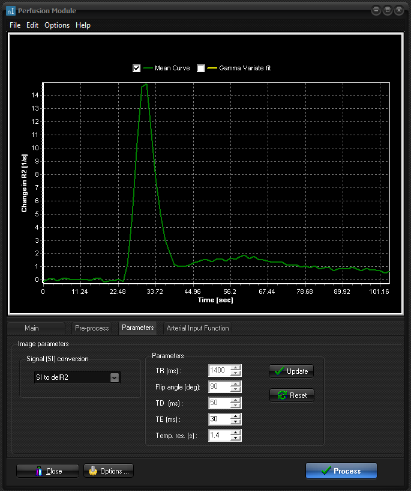Expand the SI to delR2 conversion dropdown
This screenshot has height=491, width=411.
[x=114, y=377]
